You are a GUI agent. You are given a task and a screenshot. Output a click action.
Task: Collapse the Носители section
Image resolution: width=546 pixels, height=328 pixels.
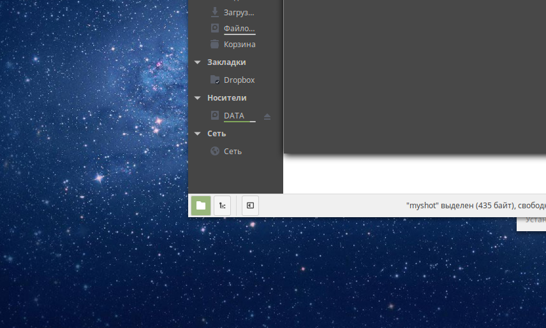(x=198, y=98)
